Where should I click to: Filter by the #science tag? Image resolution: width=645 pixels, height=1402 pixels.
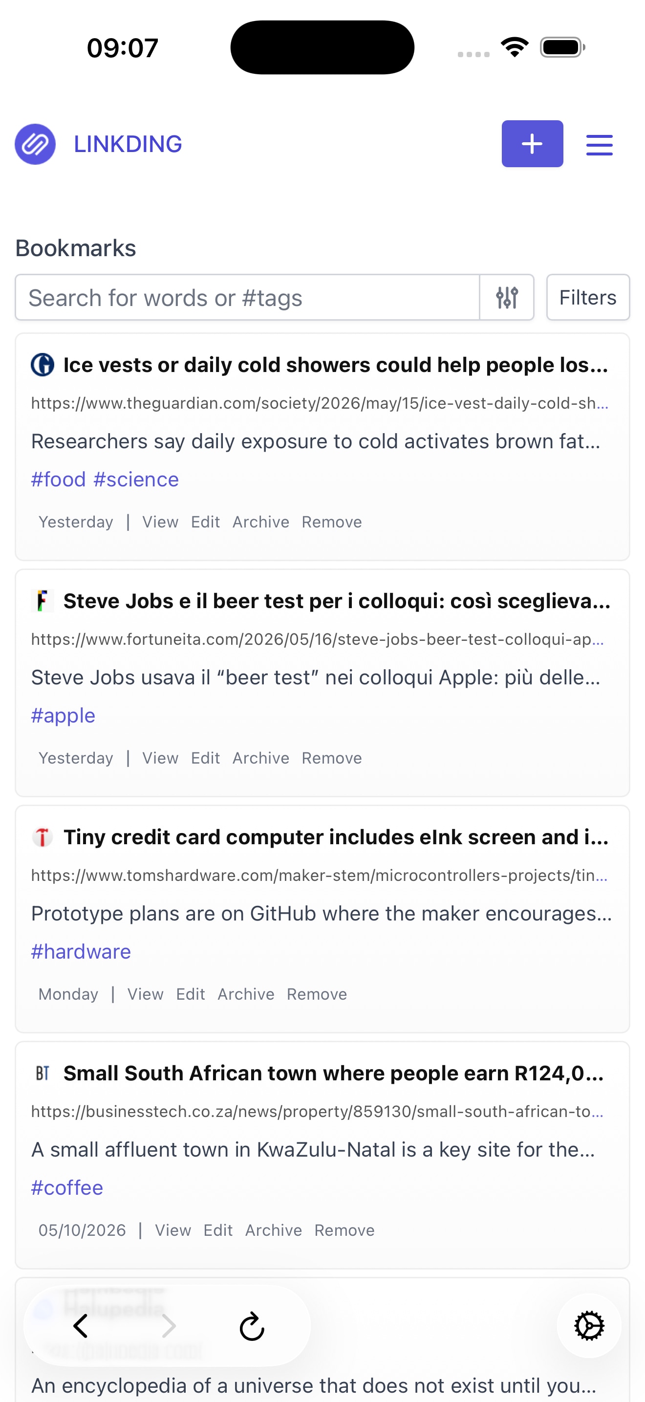[x=136, y=480]
